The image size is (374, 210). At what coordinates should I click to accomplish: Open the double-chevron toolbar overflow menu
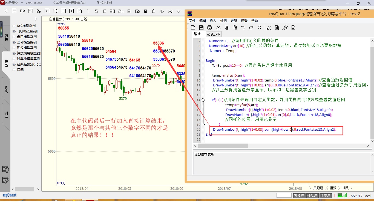pyautogui.click(x=179, y=11)
